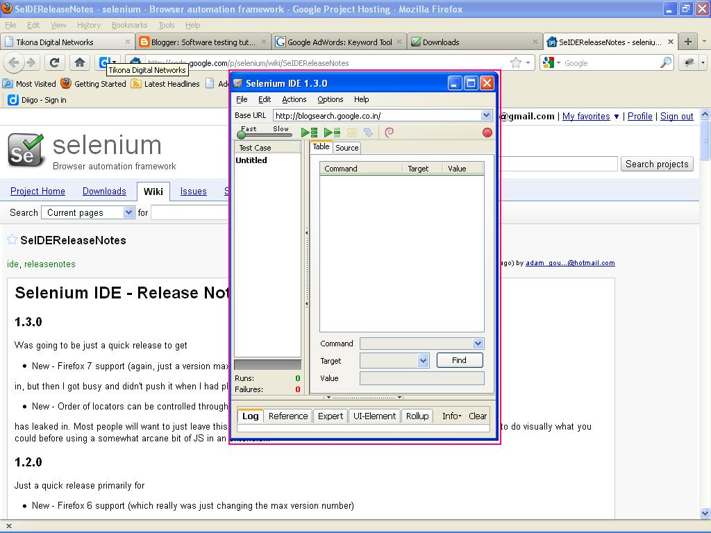Switch to Google AdWords Keyword Tool tab

339,42
